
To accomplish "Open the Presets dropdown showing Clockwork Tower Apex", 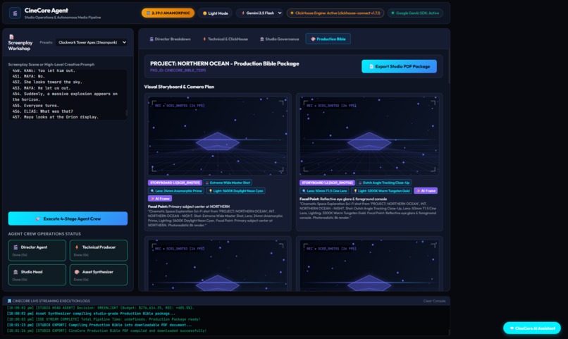I will tap(92, 42).
